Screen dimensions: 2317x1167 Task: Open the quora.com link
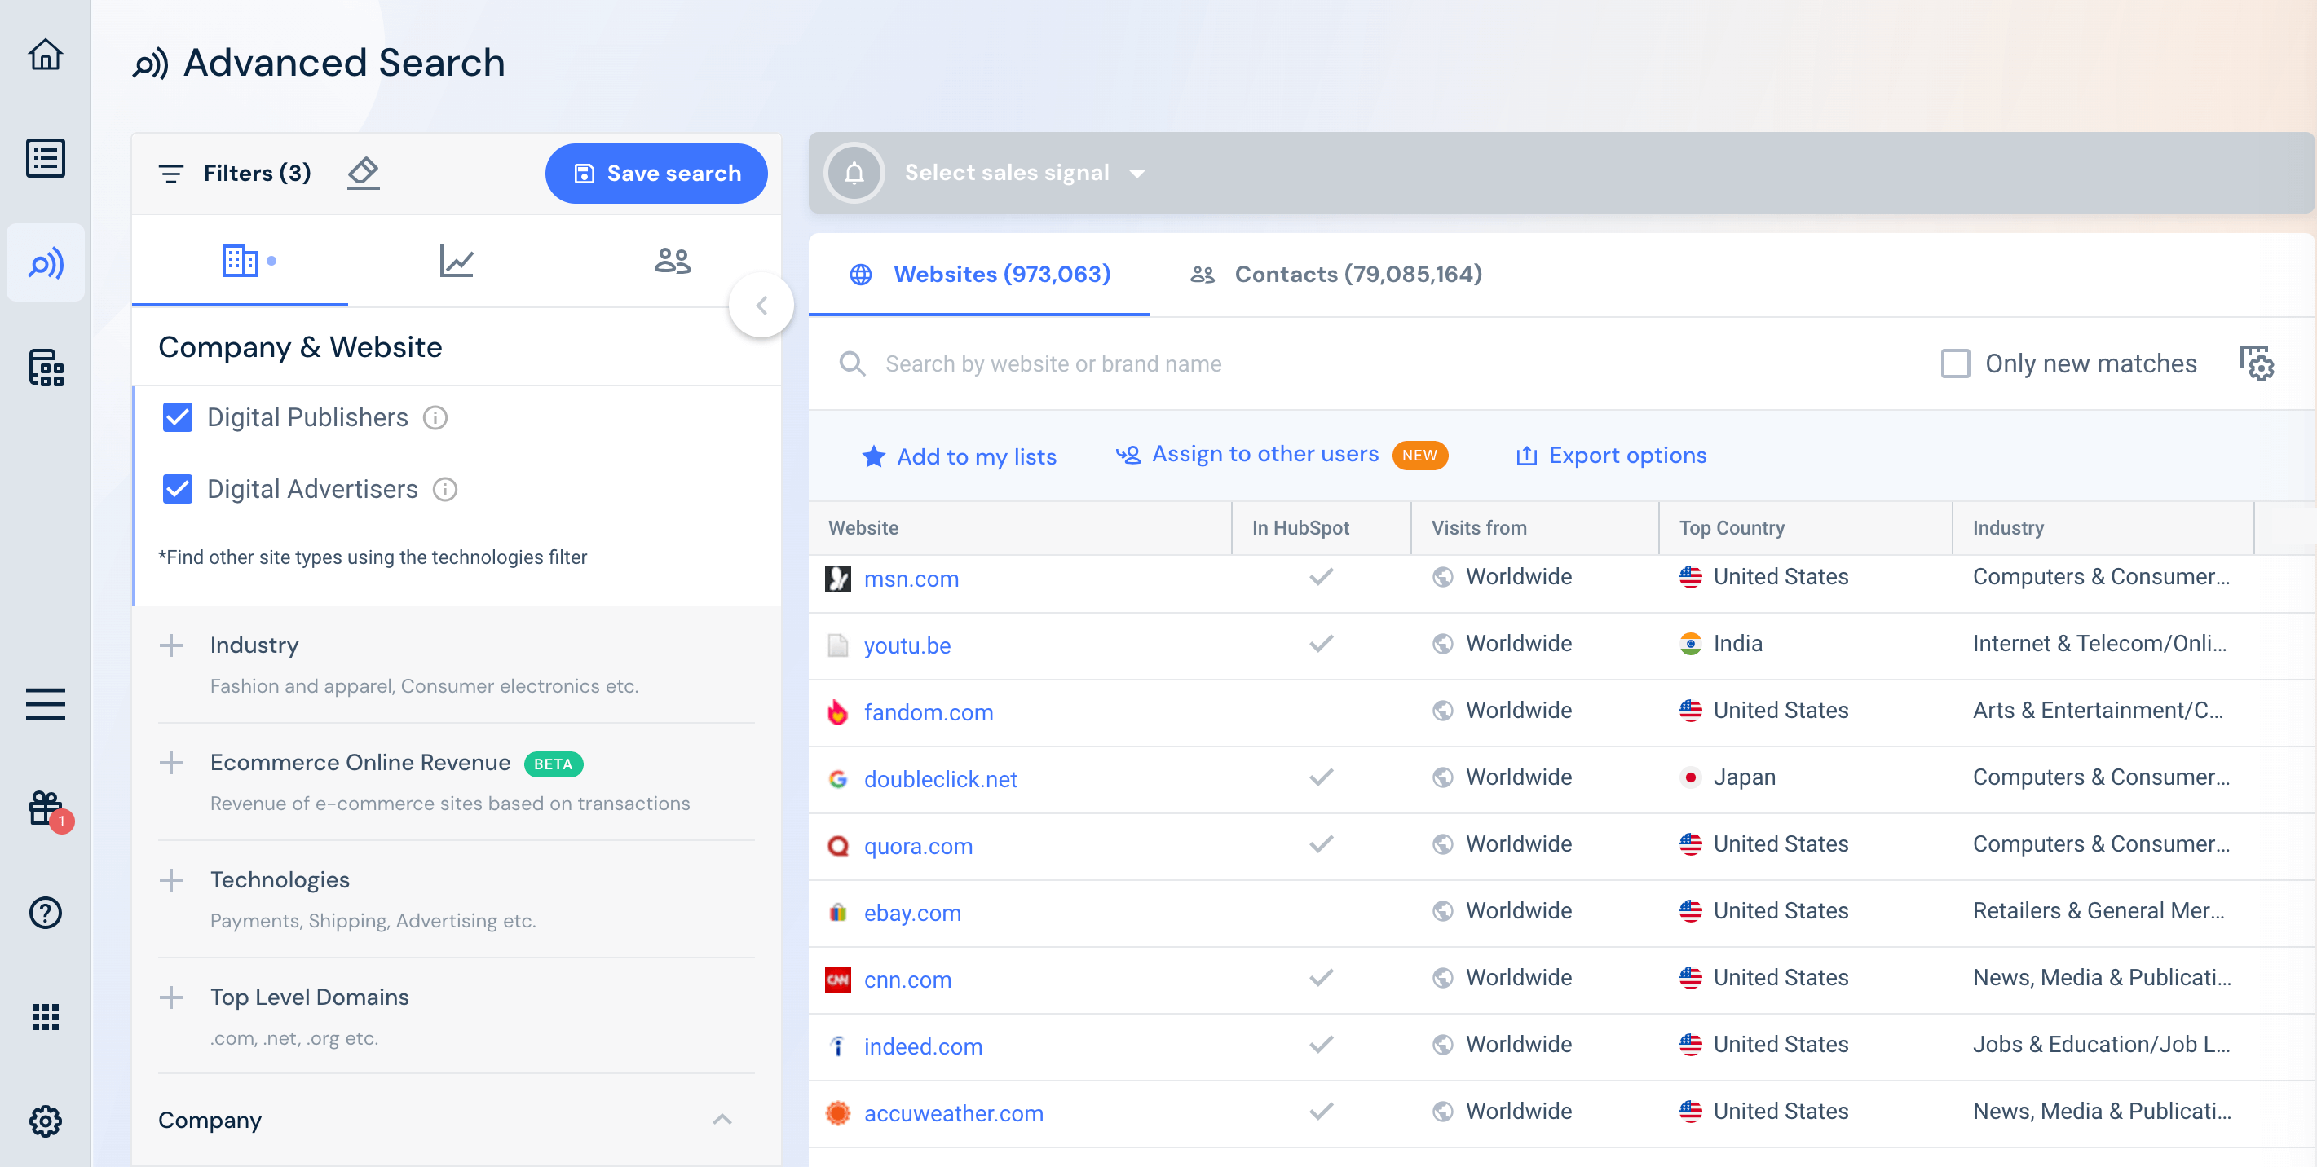917,846
